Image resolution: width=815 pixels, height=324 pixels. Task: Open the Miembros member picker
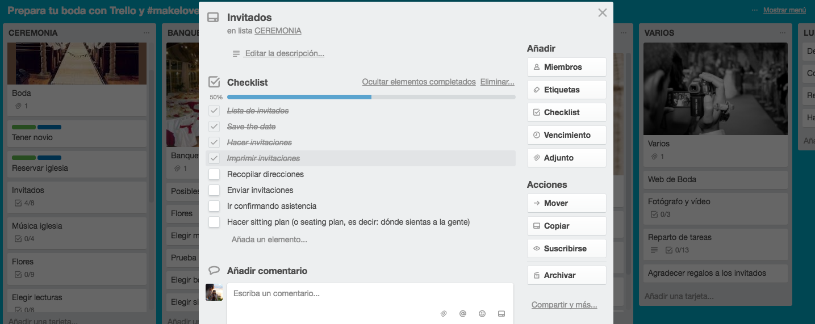(x=566, y=67)
